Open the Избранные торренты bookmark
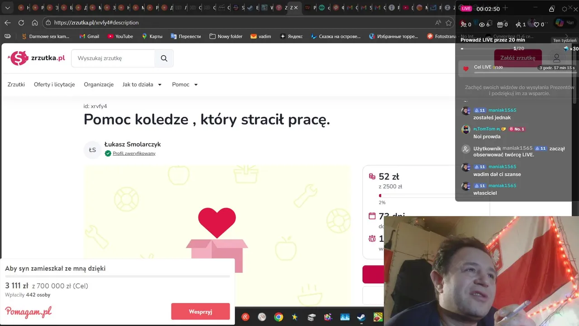This screenshot has width=579, height=326. [394, 36]
